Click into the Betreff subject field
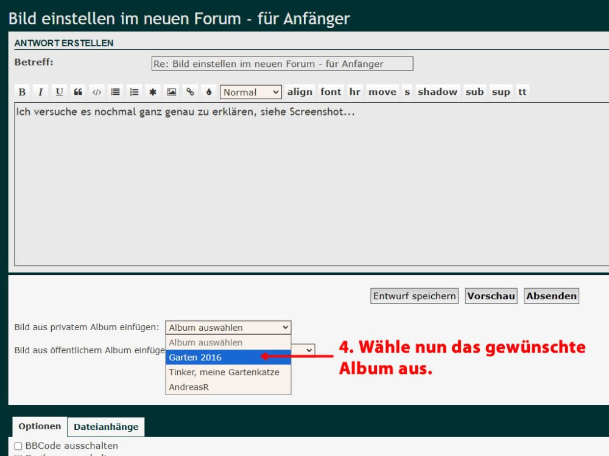This screenshot has height=456, width=609. pyautogui.click(x=282, y=64)
